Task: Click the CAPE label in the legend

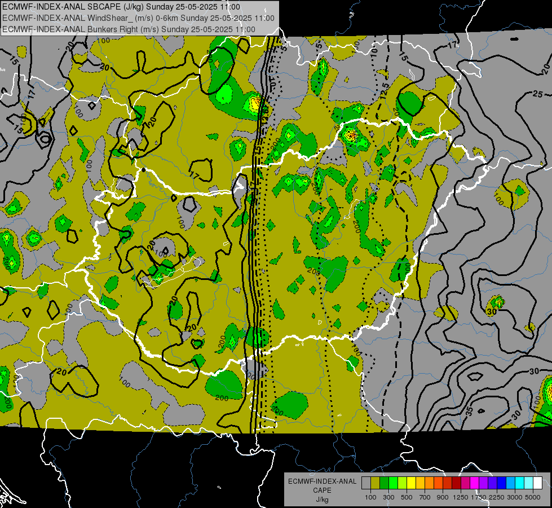Action: [322, 490]
